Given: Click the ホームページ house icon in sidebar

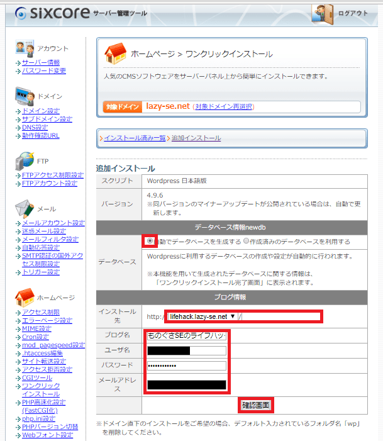Looking at the screenshot, I should point(25,298).
